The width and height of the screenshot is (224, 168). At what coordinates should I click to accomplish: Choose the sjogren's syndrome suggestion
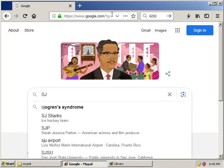click(x=110, y=107)
